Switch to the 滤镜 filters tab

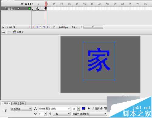click(15, 103)
